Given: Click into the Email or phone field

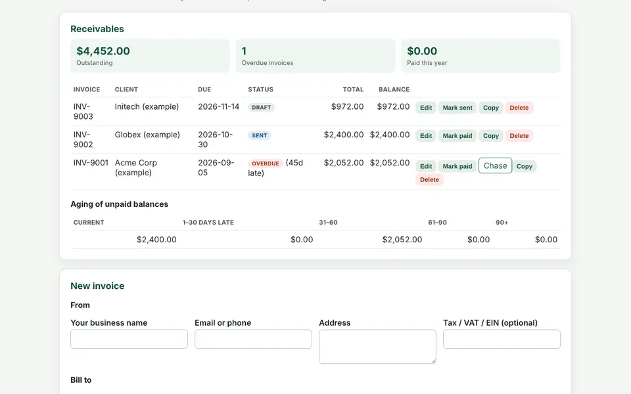Looking at the screenshot, I should pyautogui.click(x=253, y=339).
